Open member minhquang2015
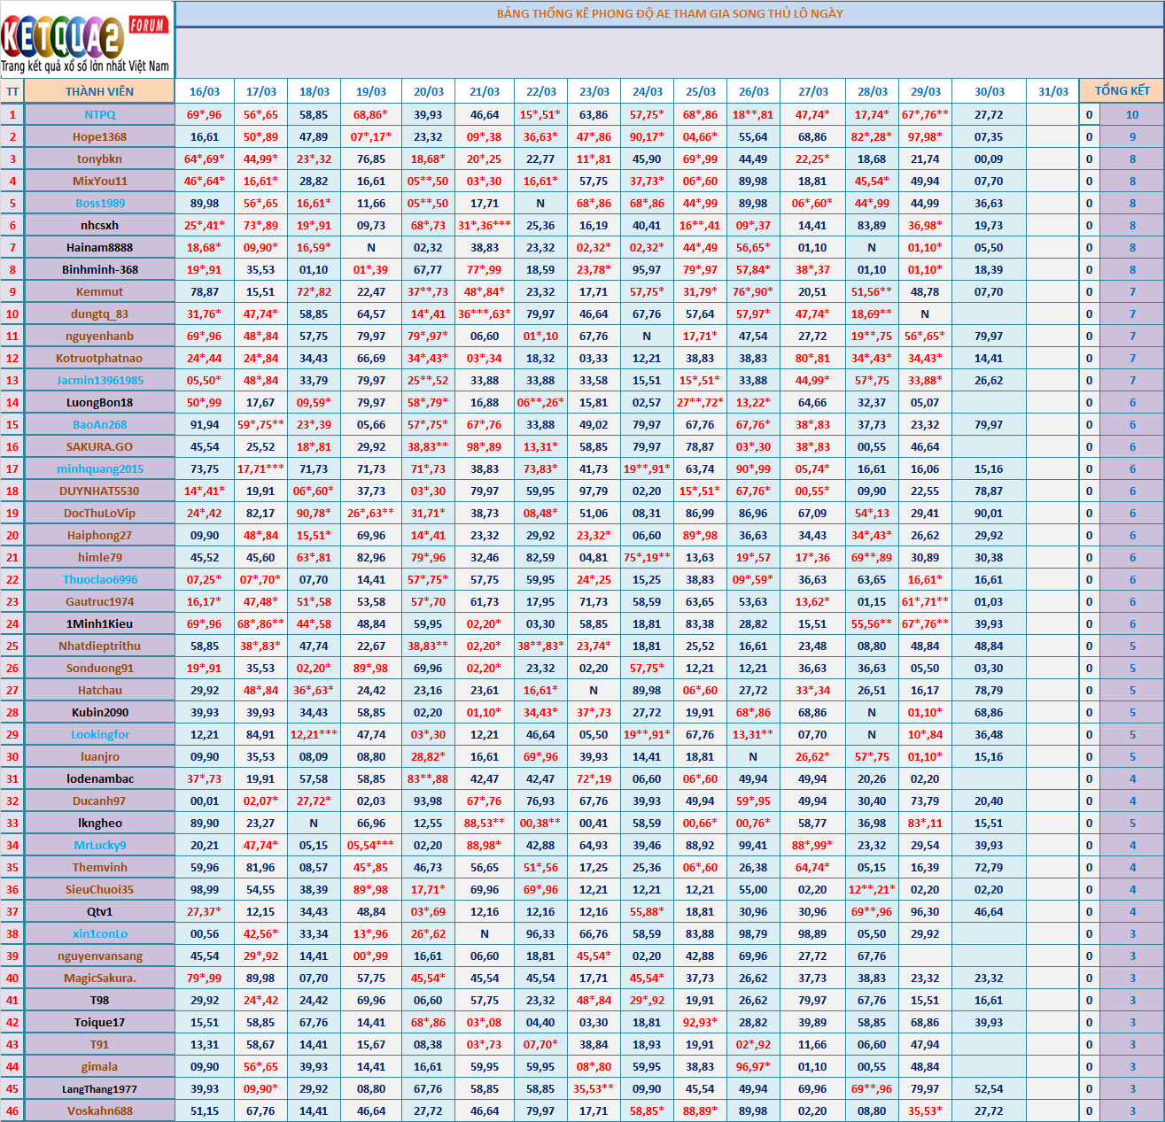 click(x=100, y=468)
